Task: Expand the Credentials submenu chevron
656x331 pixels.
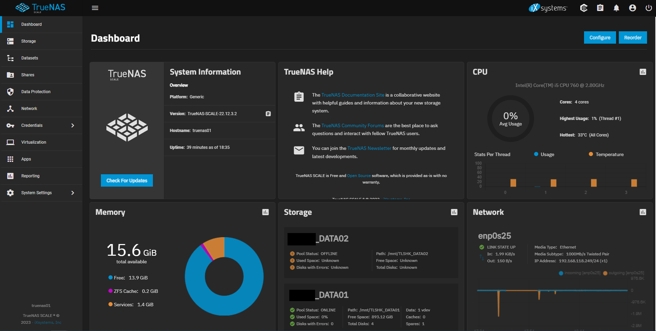Action: (73, 125)
